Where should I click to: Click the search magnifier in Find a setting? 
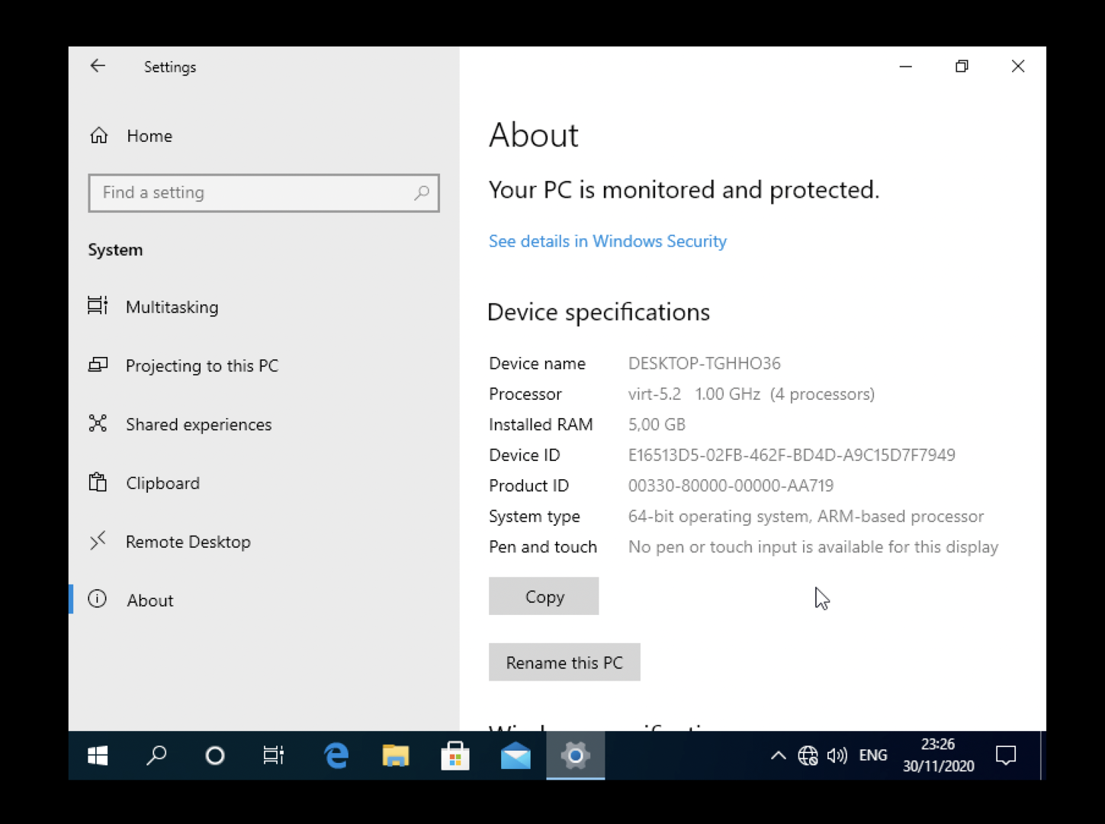(422, 193)
